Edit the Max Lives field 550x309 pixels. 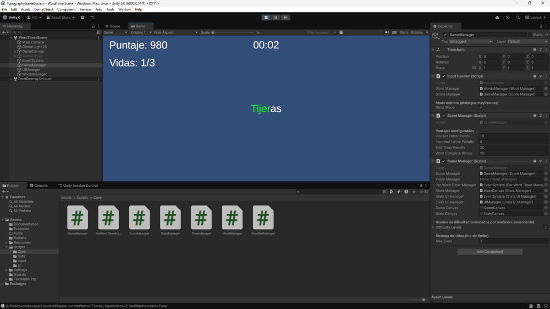click(x=513, y=241)
